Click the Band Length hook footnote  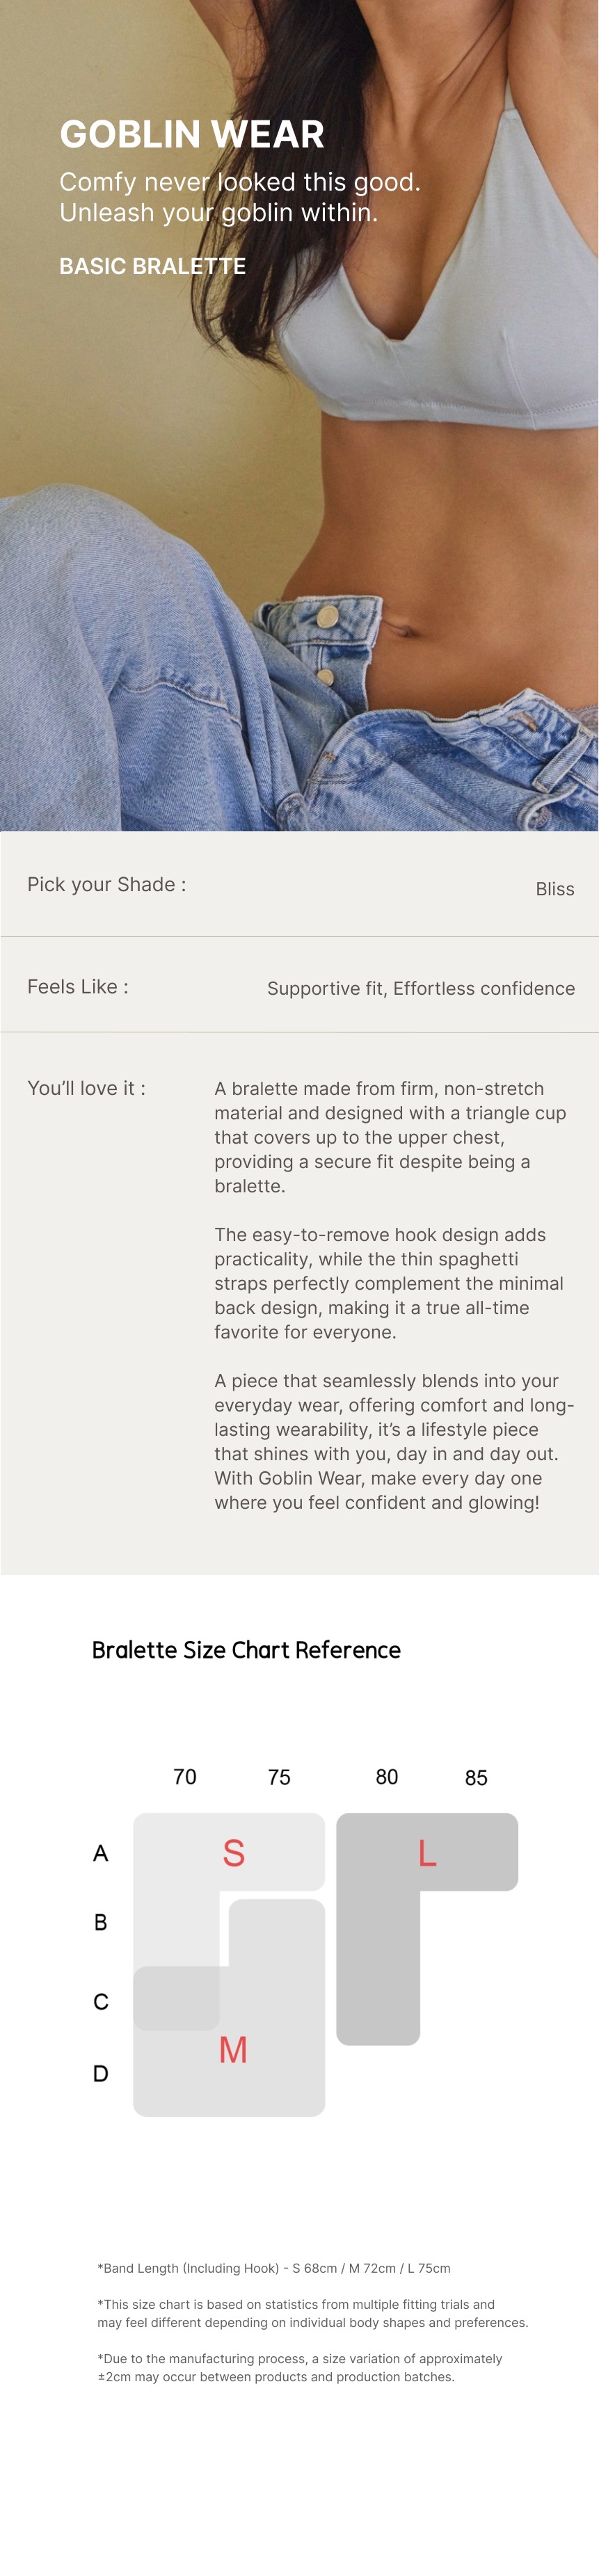coord(274,2268)
